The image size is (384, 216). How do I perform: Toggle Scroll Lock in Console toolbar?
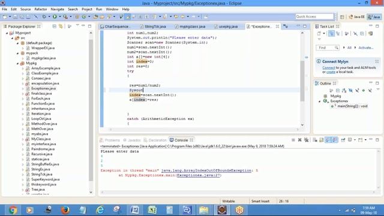point(322,140)
